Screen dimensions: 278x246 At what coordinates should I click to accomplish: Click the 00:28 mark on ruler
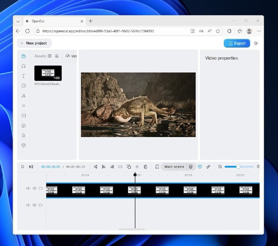(188, 175)
